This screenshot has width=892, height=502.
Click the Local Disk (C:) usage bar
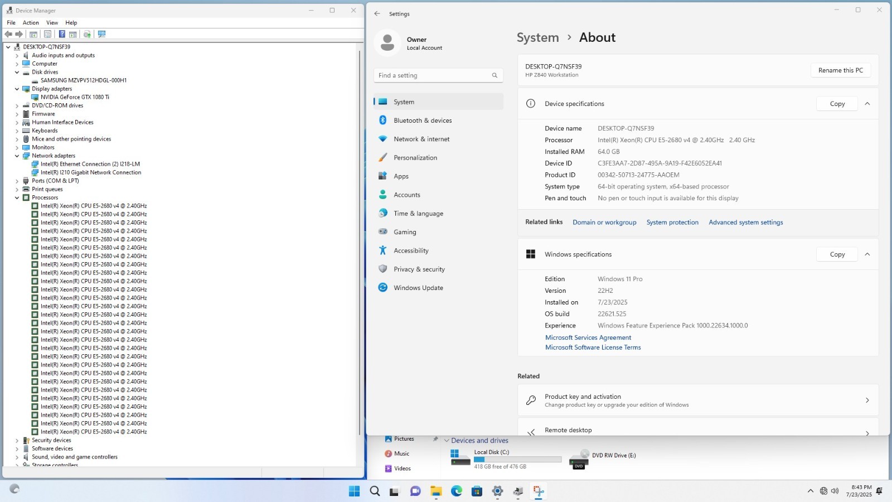tap(518, 460)
